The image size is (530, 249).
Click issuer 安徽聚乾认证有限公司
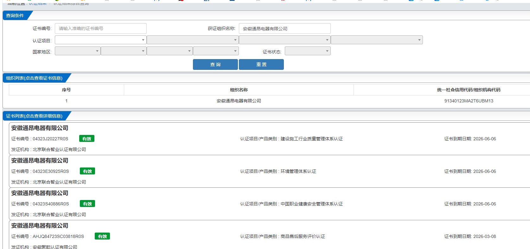pyautogui.click(x=55, y=247)
